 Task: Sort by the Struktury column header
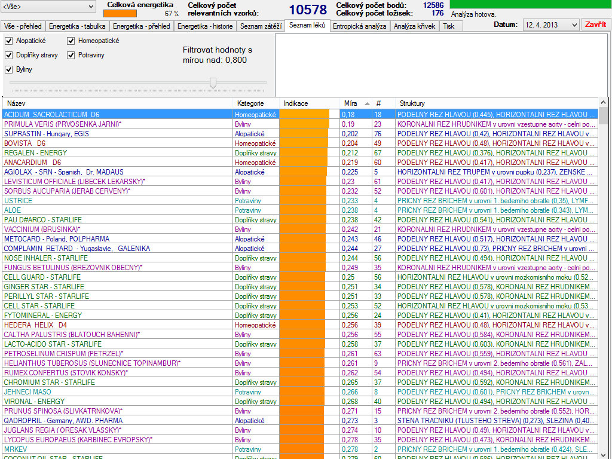pos(497,103)
